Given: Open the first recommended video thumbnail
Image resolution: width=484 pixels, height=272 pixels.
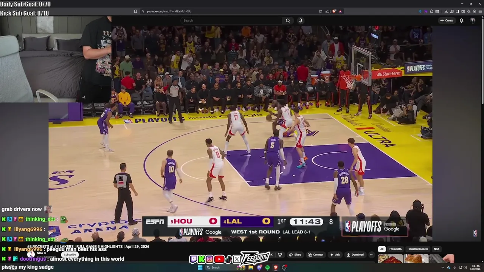Looking at the screenshot, I should pos(390,259).
